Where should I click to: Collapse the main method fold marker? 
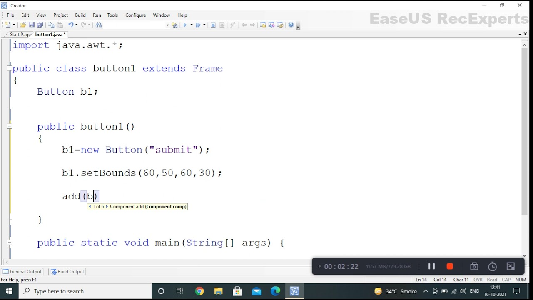[9, 242]
